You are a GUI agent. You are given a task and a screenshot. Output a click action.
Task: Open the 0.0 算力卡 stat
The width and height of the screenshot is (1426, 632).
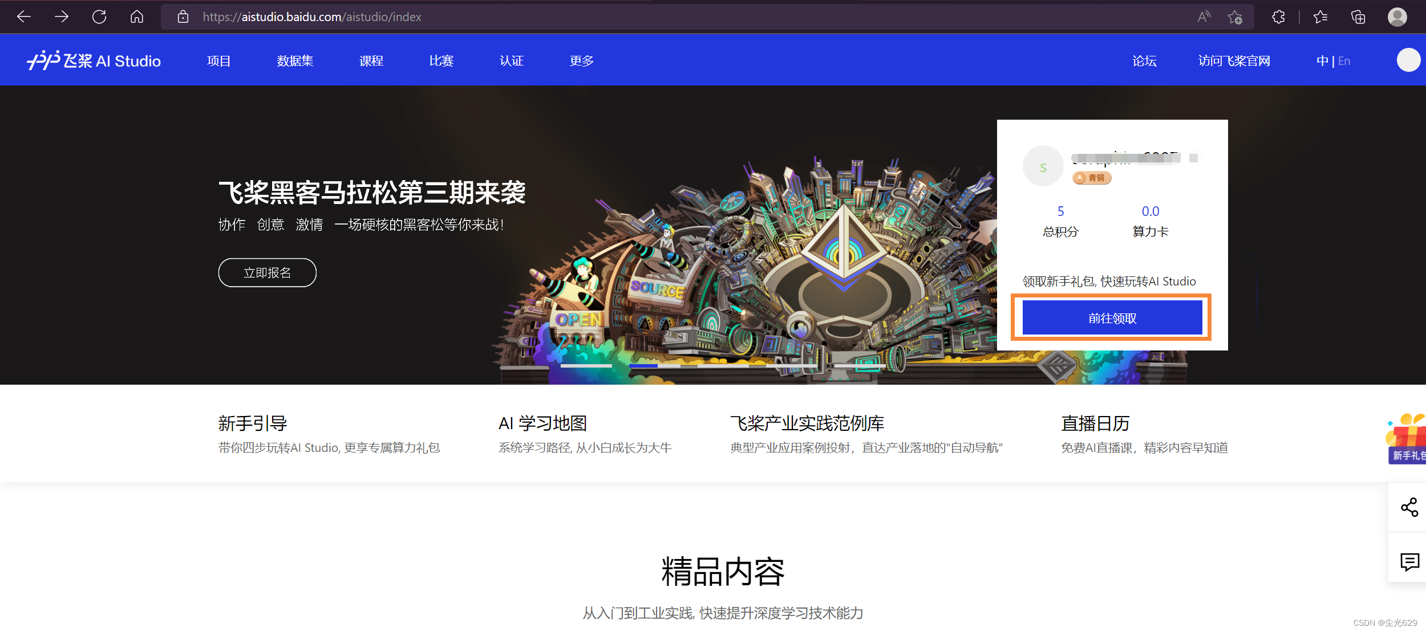[1150, 221]
